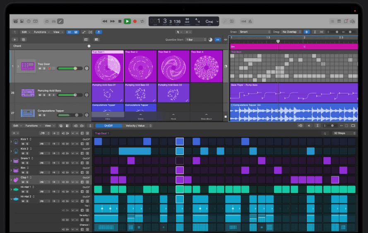Open the Snap Smart dropdown
This screenshot has height=233, width=368.
tap(255, 32)
